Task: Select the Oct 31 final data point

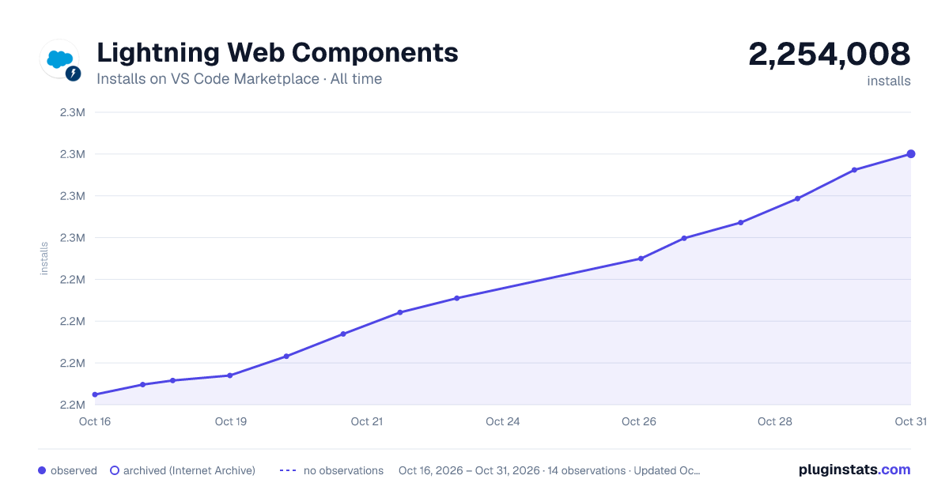Action: (911, 154)
